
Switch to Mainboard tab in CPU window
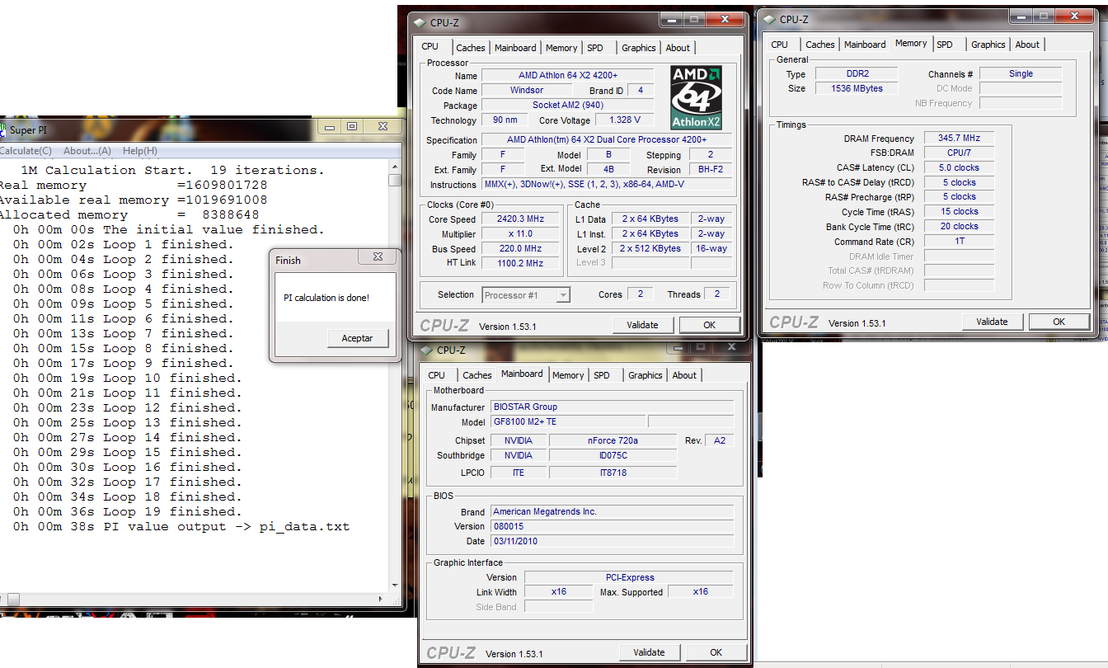click(515, 48)
